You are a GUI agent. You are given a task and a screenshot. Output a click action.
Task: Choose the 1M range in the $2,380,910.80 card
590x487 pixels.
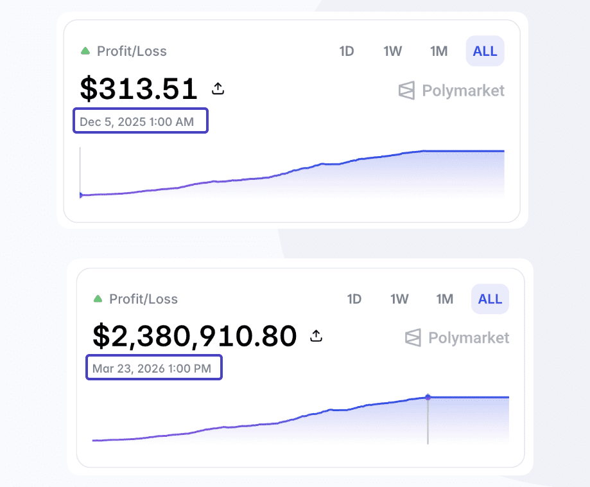[x=445, y=299]
